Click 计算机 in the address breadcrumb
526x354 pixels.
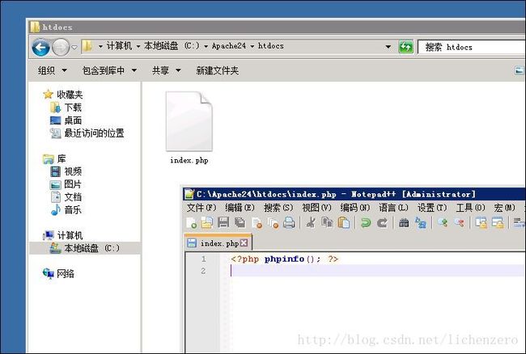coord(119,46)
